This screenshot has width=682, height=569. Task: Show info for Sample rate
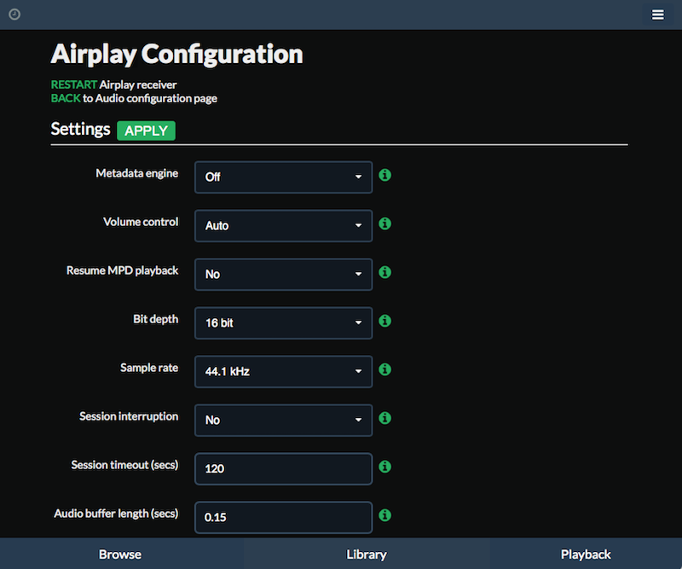tap(385, 369)
